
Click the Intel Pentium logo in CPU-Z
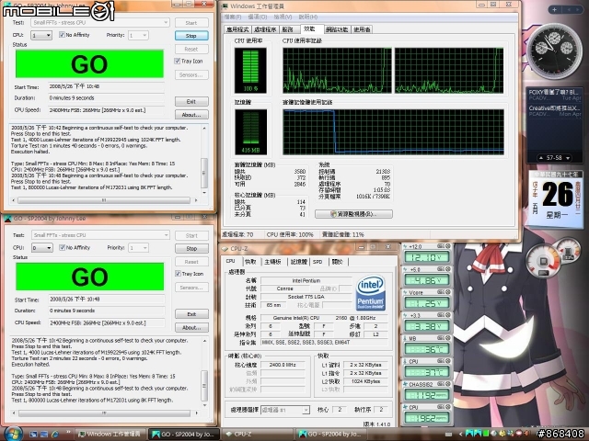pyautogui.click(x=370, y=293)
